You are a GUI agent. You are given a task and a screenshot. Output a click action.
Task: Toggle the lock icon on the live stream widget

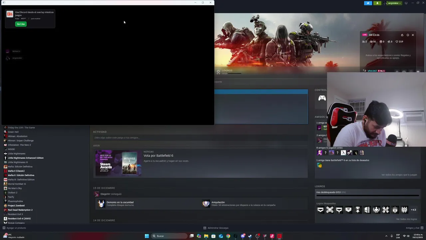pyautogui.click(x=402, y=35)
